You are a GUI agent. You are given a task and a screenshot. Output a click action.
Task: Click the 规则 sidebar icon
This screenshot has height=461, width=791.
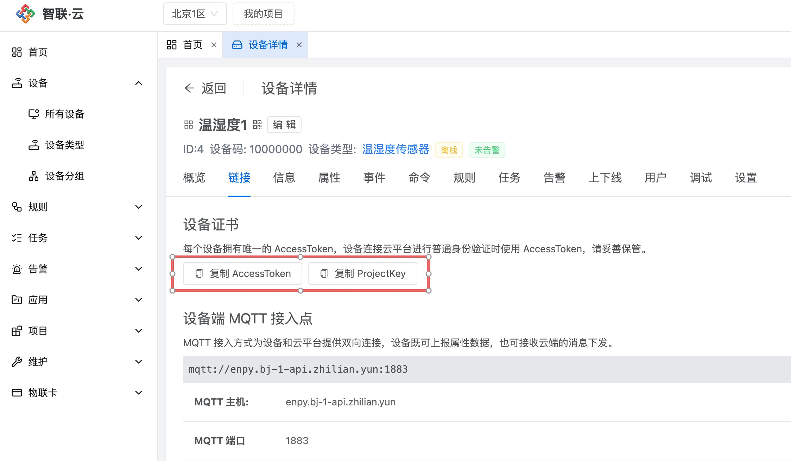(17, 207)
